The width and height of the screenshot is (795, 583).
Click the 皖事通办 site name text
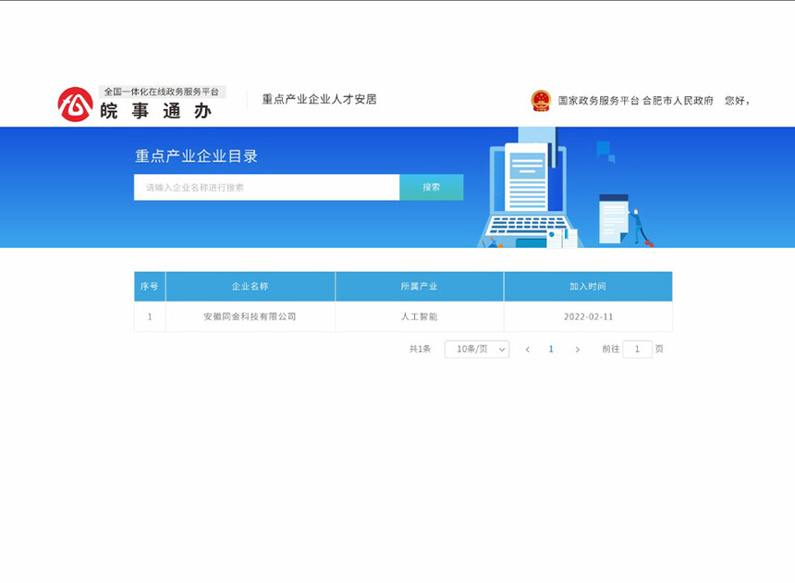(x=155, y=112)
